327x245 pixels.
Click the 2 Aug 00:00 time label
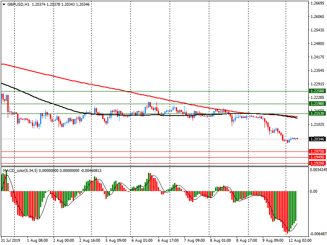tap(64, 241)
